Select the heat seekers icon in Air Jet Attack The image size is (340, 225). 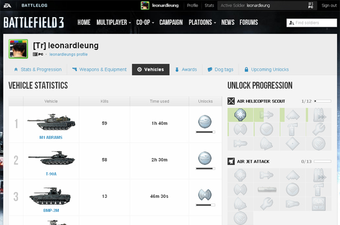coord(266,175)
